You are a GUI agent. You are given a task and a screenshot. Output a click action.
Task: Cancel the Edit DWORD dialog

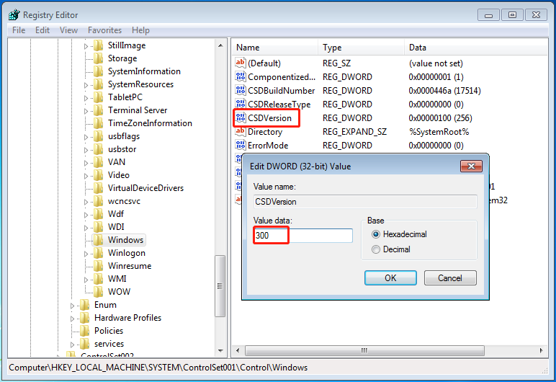[450, 277]
